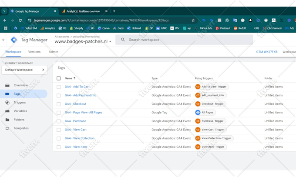The width and height of the screenshot is (296, 177).
Task: Reload the page in the browser
Action: [20, 20]
